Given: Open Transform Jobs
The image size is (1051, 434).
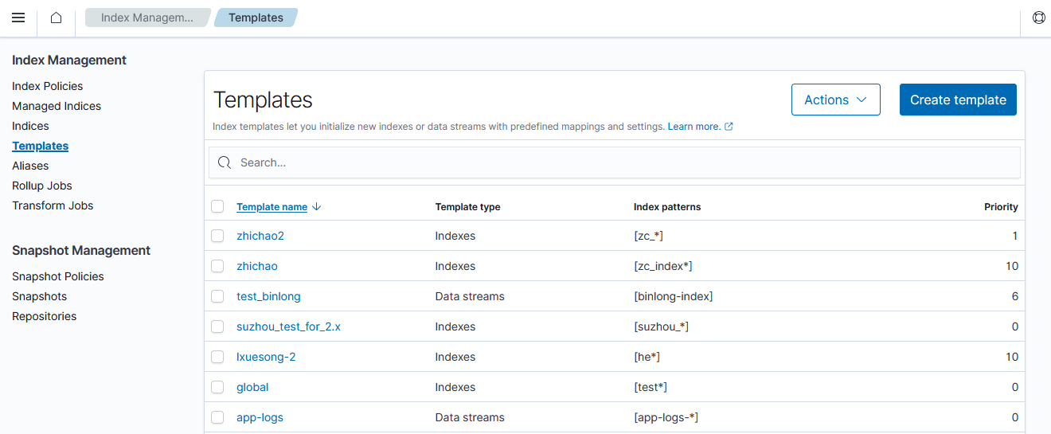Looking at the screenshot, I should click(53, 205).
